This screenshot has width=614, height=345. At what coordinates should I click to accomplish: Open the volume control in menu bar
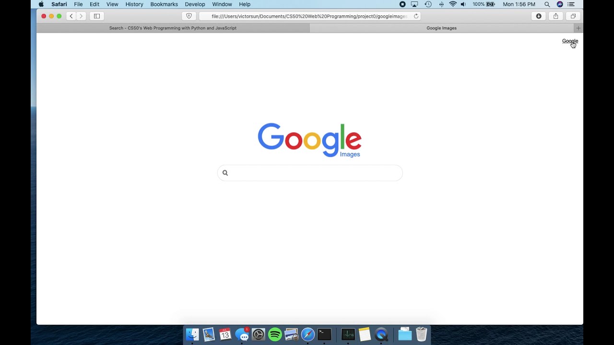[463, 4]
